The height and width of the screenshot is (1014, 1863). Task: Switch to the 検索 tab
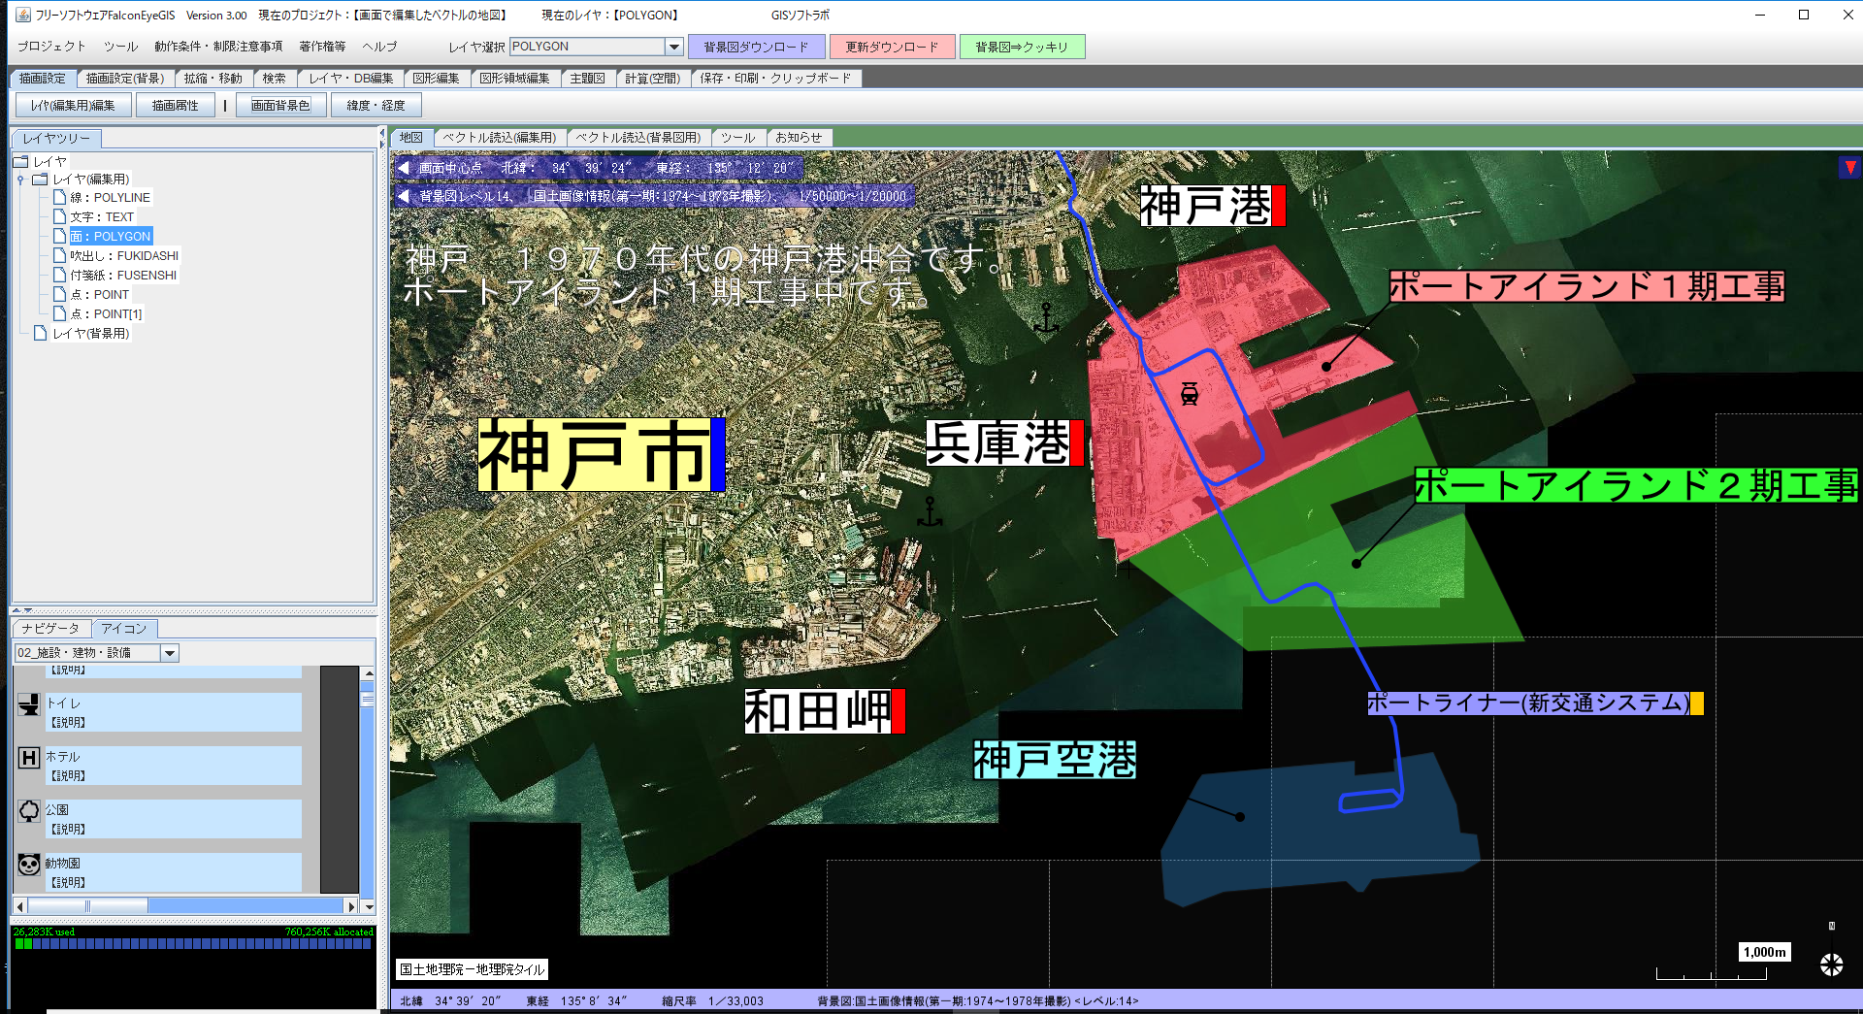274,79
